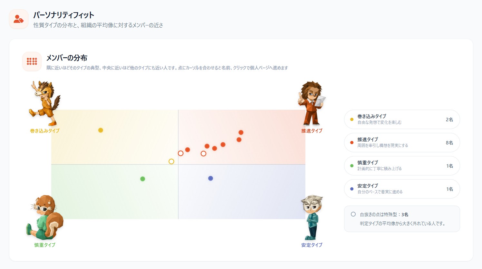
Task: Click the blue legend dot for 安定タイプ
Action: (352, 189)
